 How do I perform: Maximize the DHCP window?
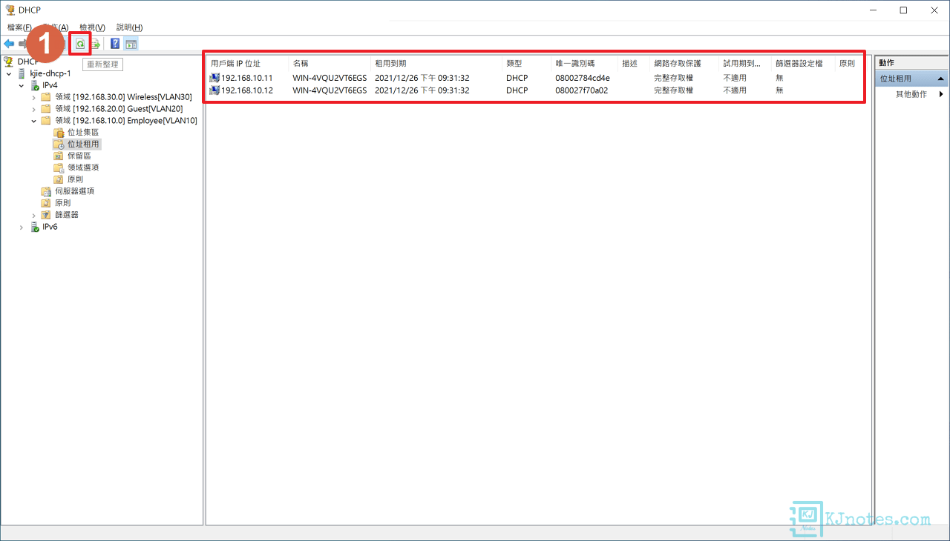[903, 10]
